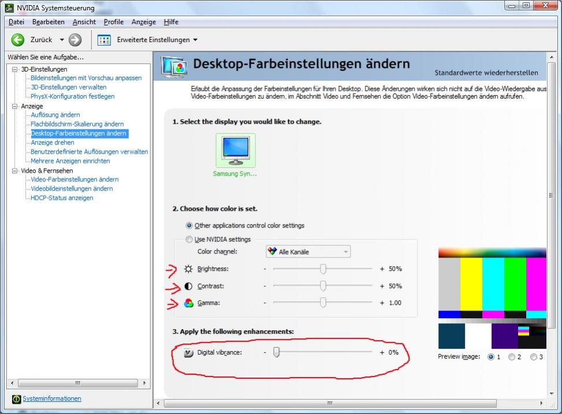Click the Desktop-Farbeinstellungen header icon

(x=174, y=66)
